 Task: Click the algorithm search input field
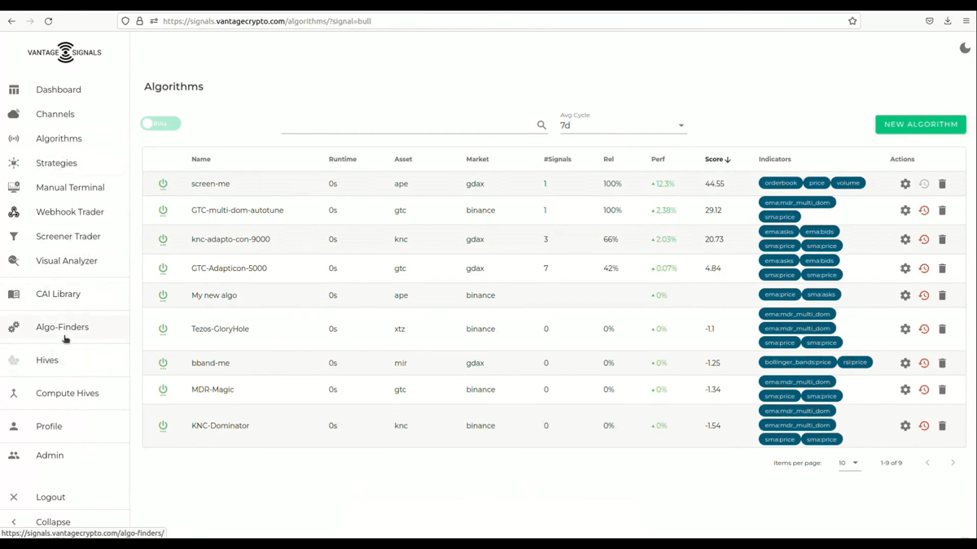click(x=407, y=125)
